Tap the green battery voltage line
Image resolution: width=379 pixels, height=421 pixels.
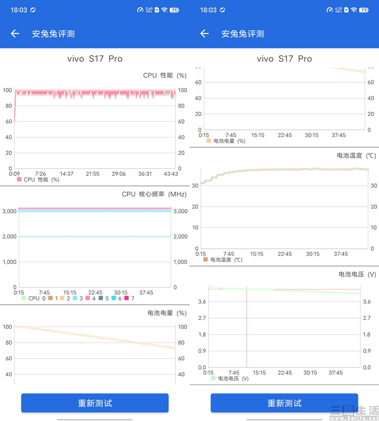pos(285,290)
